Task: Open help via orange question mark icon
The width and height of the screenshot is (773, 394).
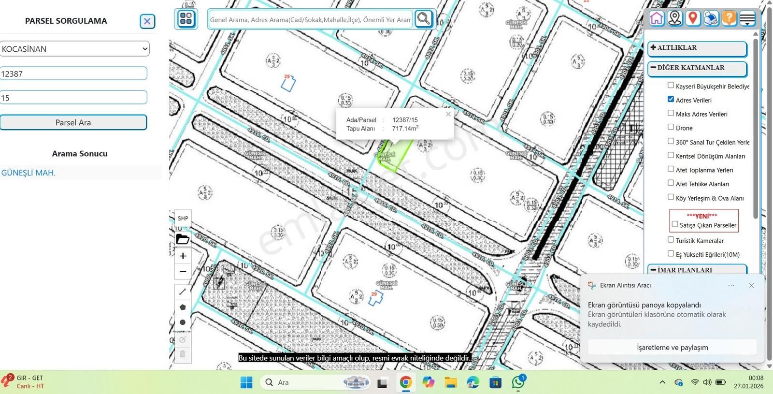Action: 729,18
